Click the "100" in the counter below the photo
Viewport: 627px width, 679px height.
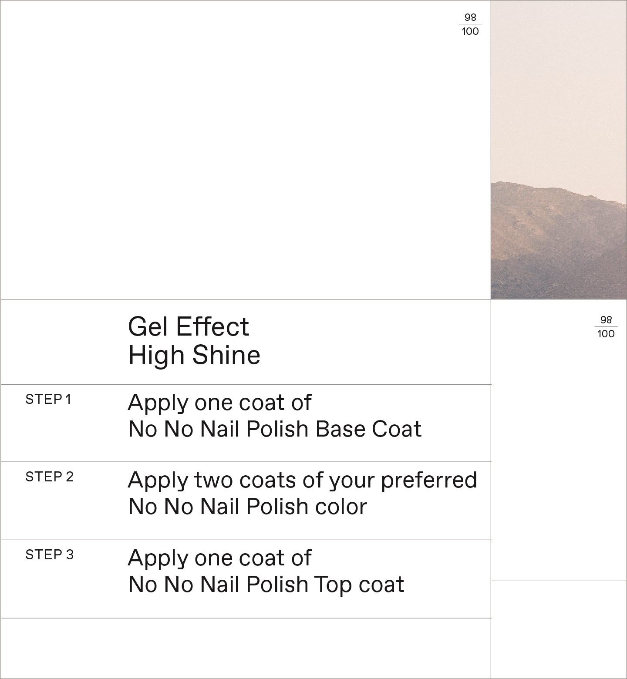[606, 334]
